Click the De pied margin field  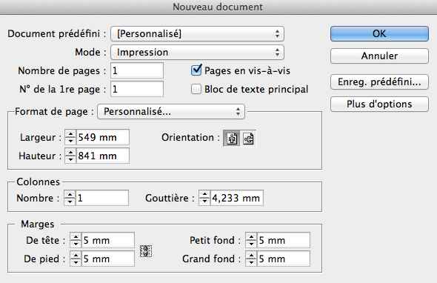108,259
